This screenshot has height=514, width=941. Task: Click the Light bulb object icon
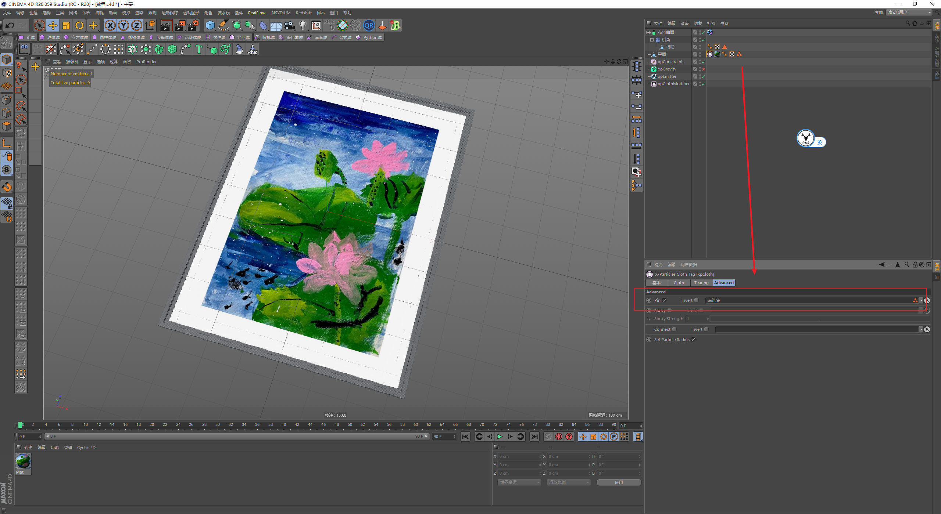click(303, 25)
